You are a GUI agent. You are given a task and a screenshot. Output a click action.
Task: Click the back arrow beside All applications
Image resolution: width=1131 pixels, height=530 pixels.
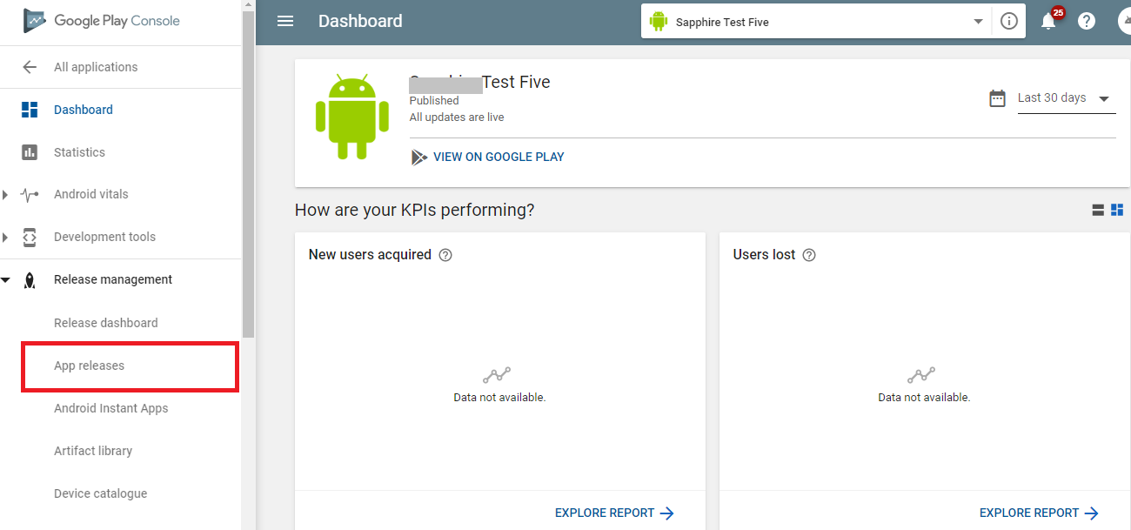point(30,67)
